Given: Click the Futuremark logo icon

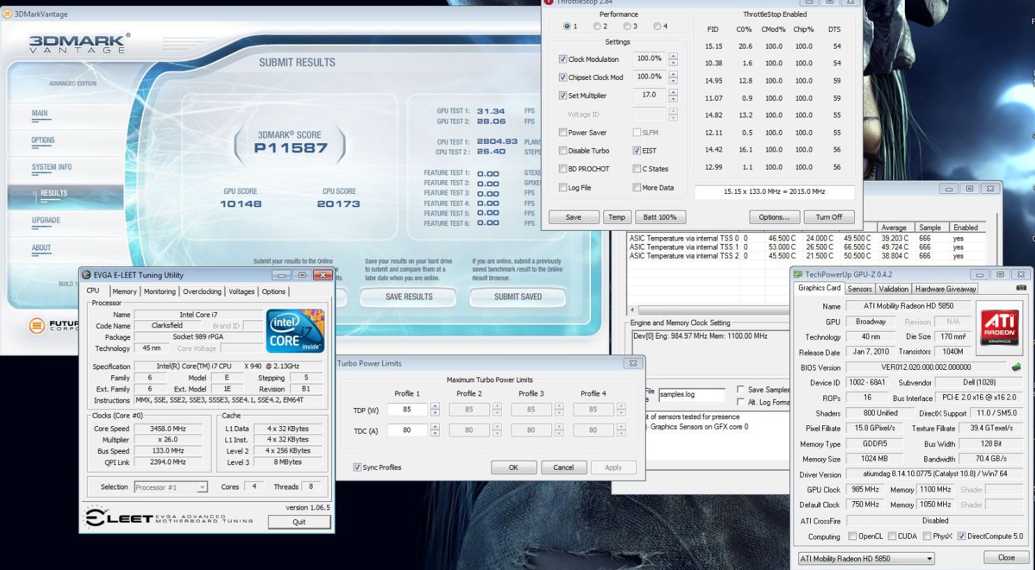Looking at the screenshot, I should point(37,325).
